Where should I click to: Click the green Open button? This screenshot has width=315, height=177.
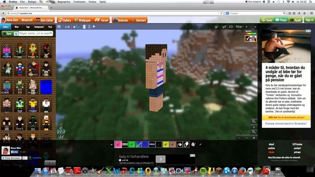coord(7,33)
